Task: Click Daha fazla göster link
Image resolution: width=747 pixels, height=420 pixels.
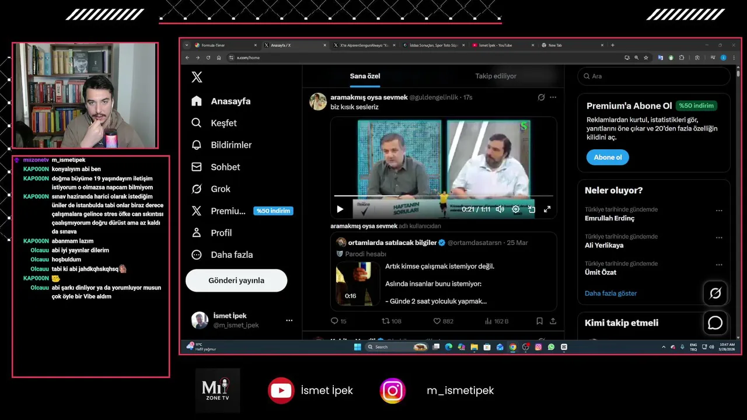Action: (610, 293)
